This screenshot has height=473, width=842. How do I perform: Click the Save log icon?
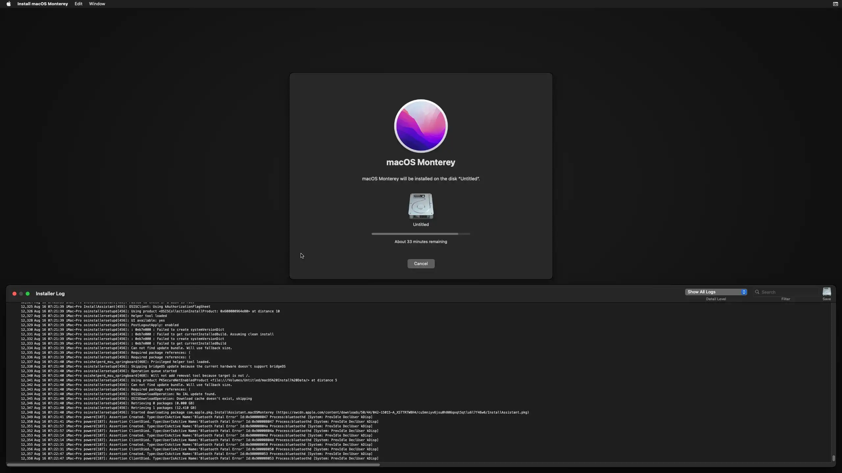coord(827,292)
